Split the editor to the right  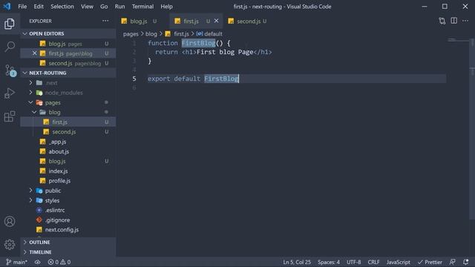tap(453, 21)
